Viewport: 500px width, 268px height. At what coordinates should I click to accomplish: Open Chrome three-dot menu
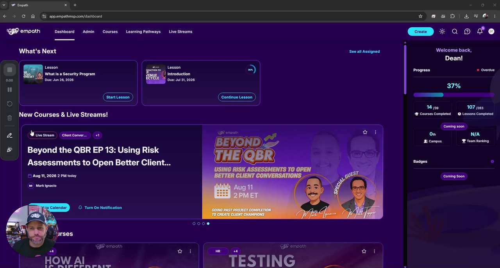(x=495, y=16)
